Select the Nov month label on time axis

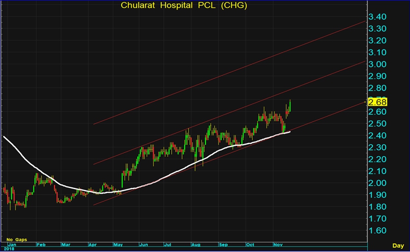pos(278,245)
